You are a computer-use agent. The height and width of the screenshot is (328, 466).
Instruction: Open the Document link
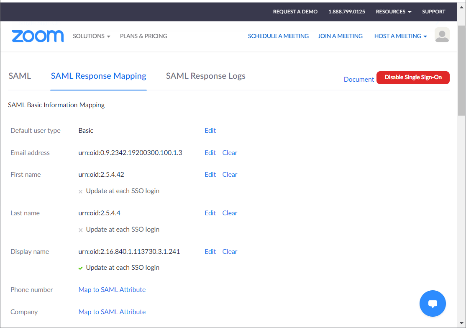[x=358, y=79]
